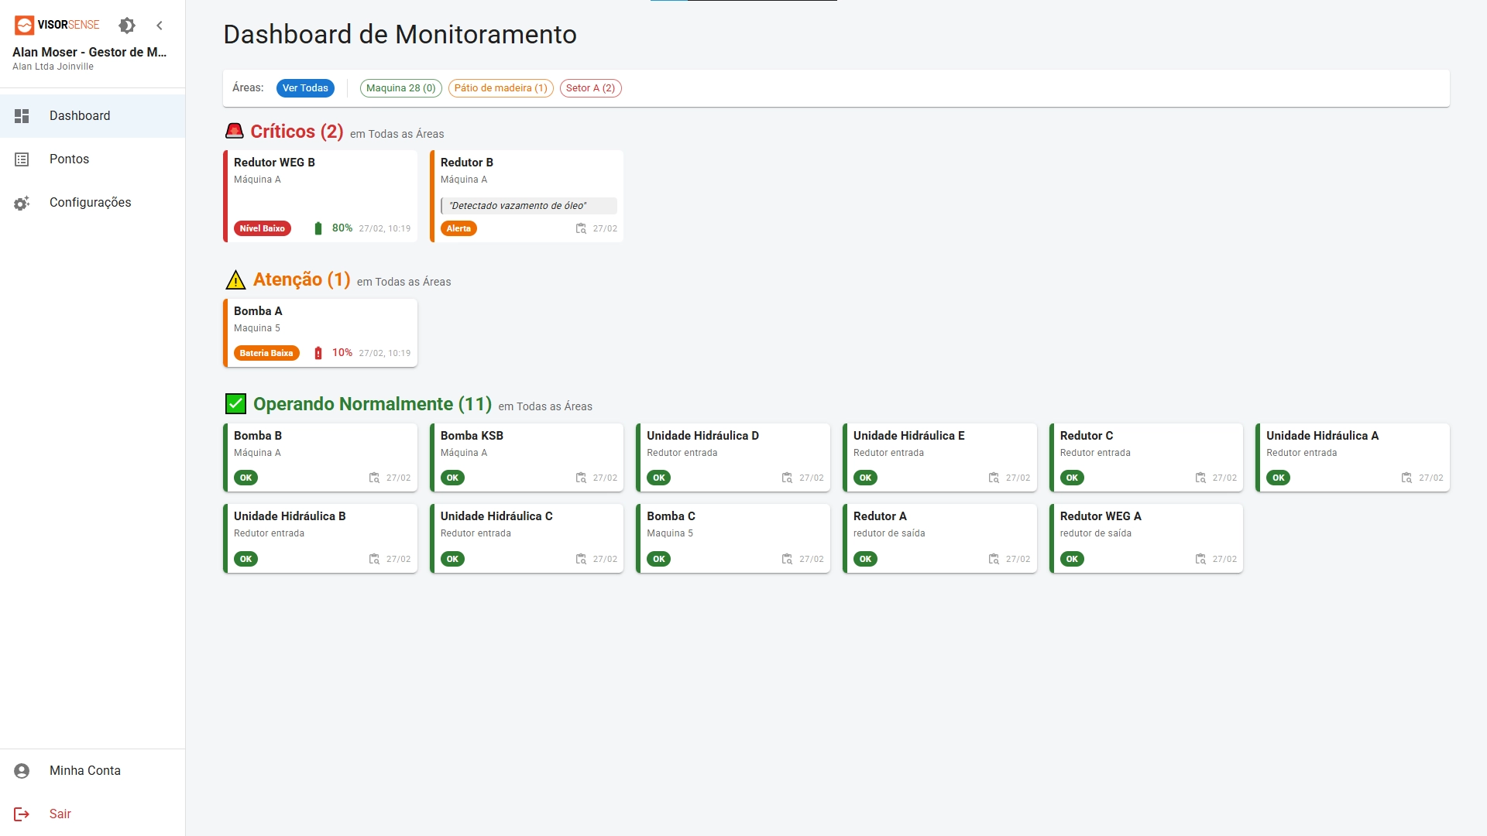Click the alarm icon beside Críticos heading
The width and height of the screenshot is (1487, 836).
[x=235, y=131]
